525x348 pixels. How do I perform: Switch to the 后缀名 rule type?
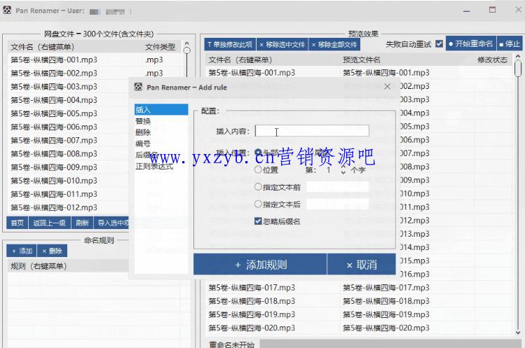pos(161,155)
